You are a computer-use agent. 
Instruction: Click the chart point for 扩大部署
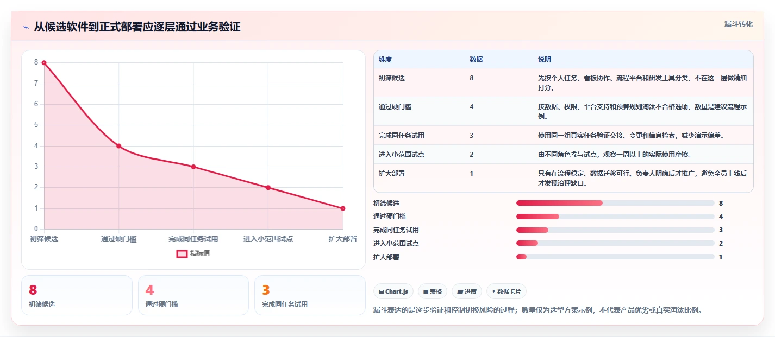(343, 208)
